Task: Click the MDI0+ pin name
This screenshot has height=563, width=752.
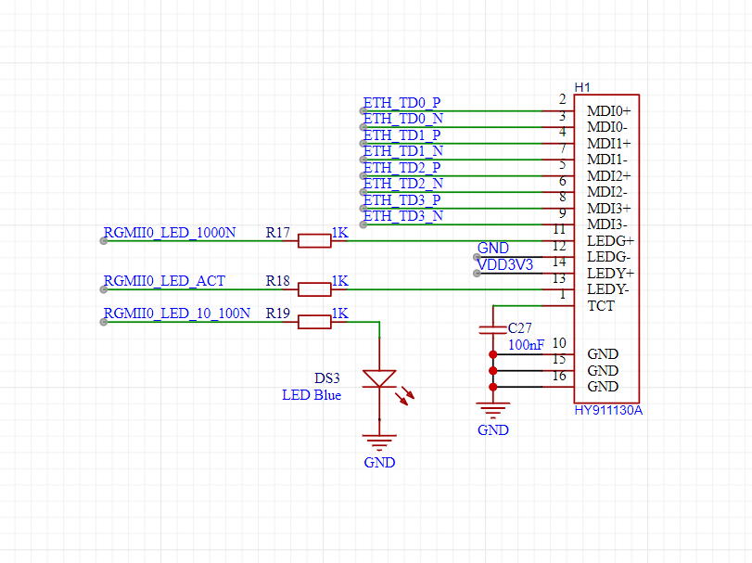Action: click(x=609, y=111)
